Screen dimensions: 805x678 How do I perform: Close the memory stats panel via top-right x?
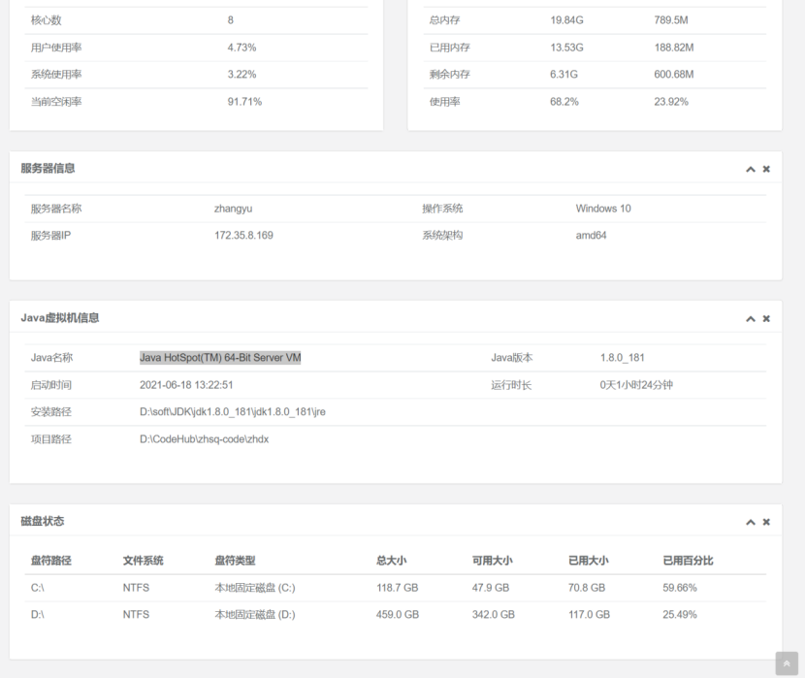click(766, 0)
